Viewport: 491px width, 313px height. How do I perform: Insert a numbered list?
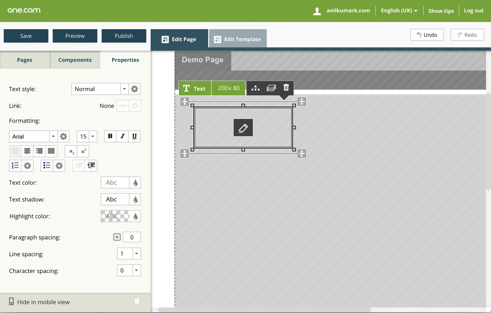(x=15, y=166)
